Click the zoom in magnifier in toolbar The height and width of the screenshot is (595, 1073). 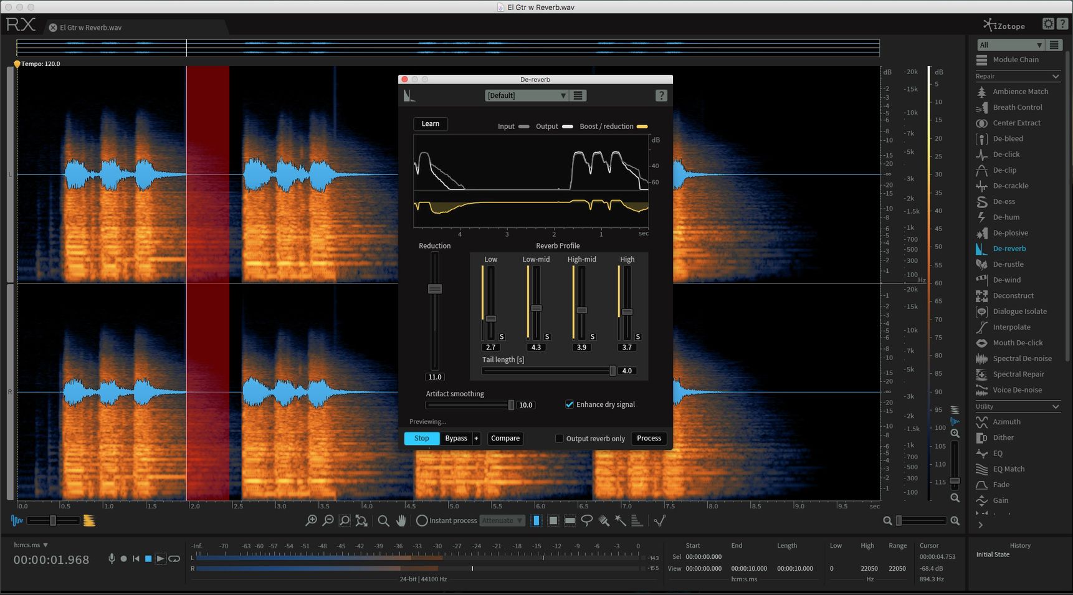(x=311, y=520)
